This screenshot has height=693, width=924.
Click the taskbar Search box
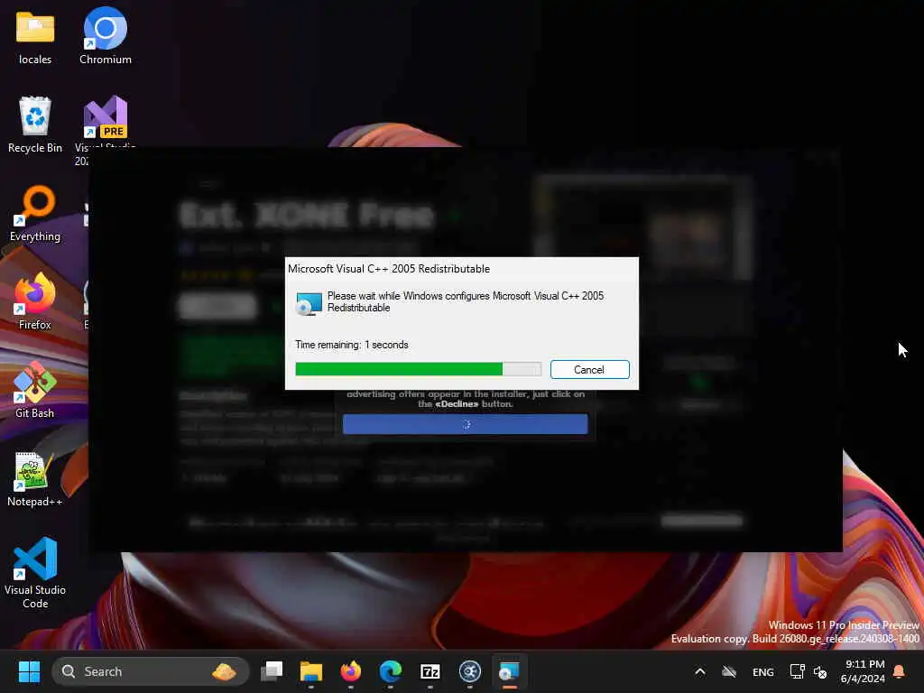point(151,671)
